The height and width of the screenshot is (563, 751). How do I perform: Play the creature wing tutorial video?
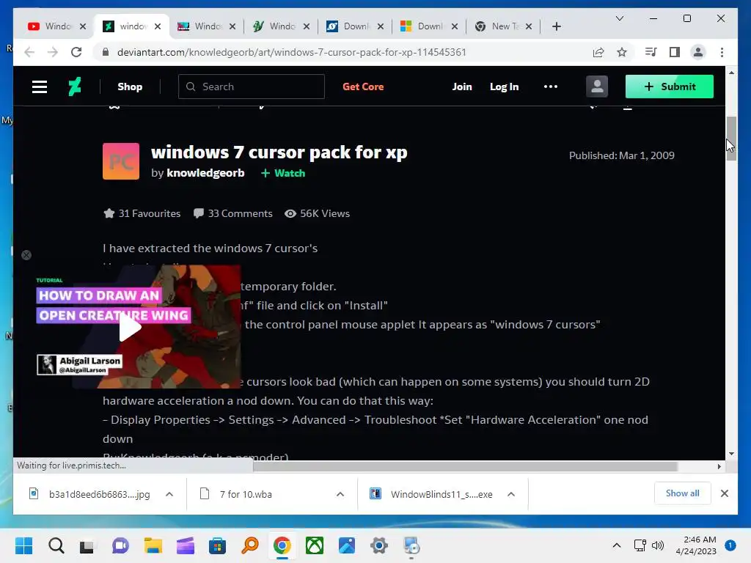pos(130,328)
